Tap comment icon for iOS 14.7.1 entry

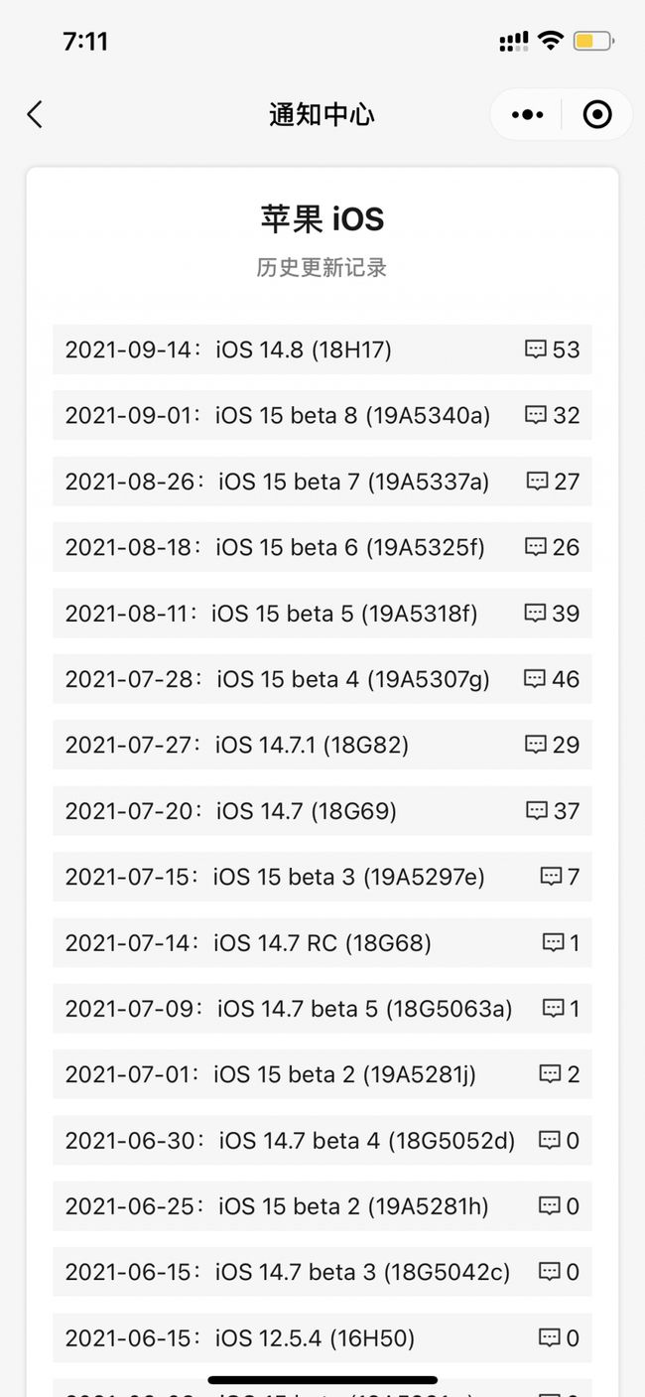point(536,745)
